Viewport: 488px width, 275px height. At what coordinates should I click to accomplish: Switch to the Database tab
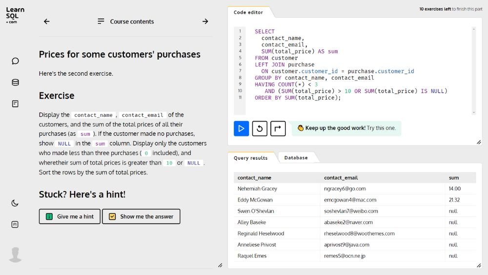point(296,158)
